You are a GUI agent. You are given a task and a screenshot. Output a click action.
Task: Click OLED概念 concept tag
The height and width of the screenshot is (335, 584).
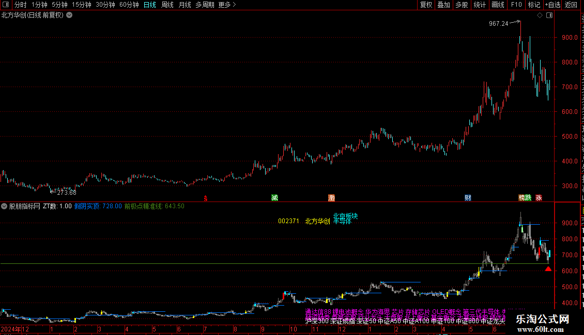pyautogui.click(x=447, y=312)
